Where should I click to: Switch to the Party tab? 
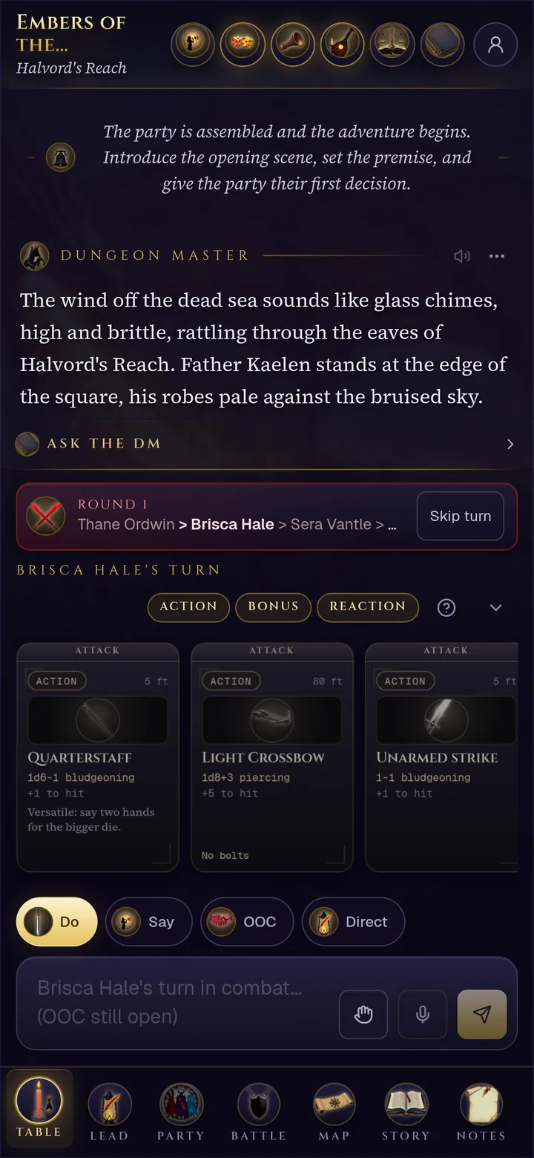point(181,1112)
